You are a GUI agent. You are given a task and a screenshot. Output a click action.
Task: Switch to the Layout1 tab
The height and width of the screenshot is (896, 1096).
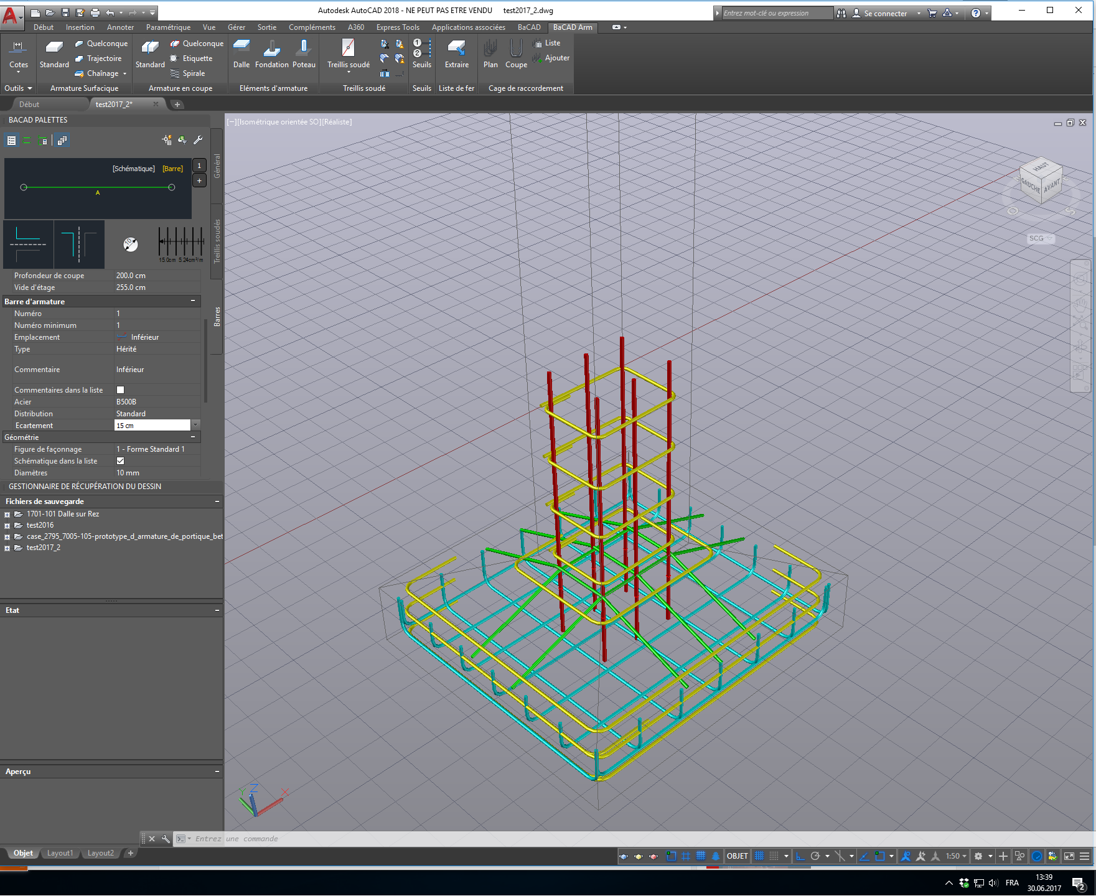click(x=60, y=853)
